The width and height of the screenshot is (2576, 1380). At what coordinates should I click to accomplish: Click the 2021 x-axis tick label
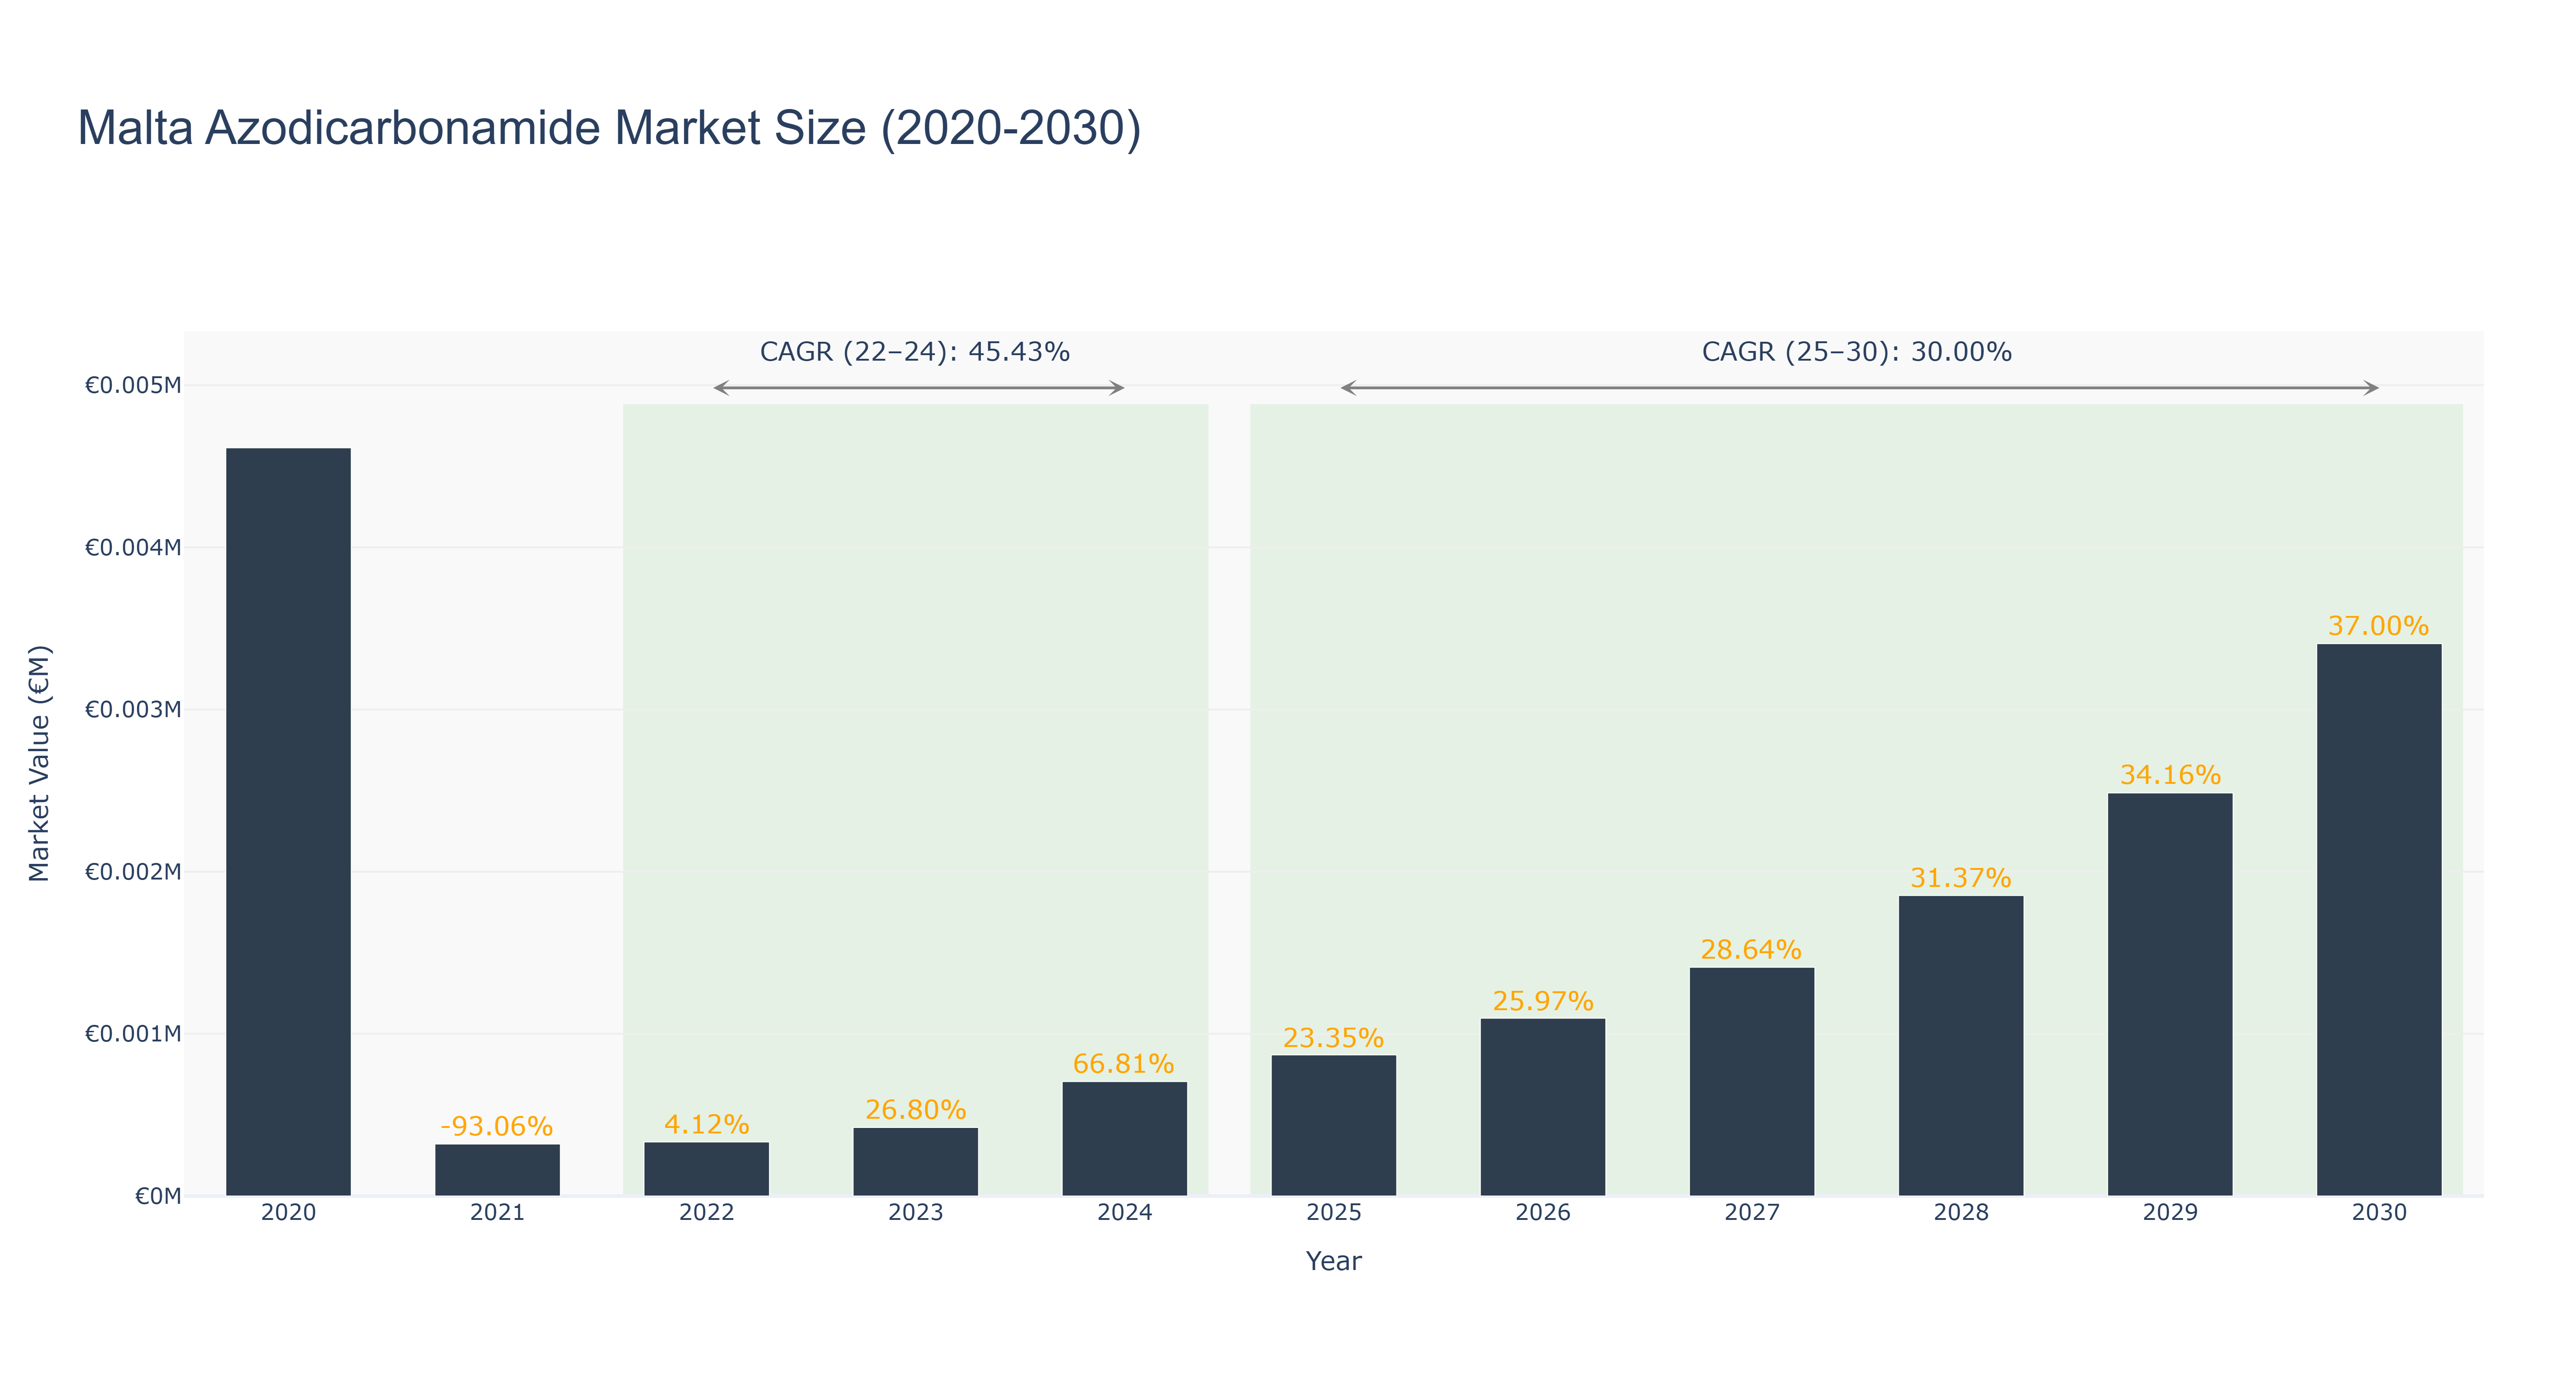pyautogui.click(x=497, y=1213)
